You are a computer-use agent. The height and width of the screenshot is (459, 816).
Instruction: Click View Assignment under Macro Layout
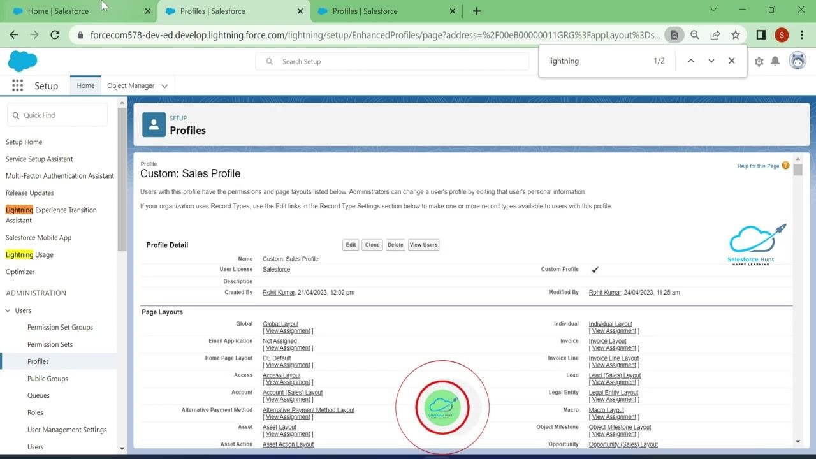pyautogui.click(x=614, y=417)
